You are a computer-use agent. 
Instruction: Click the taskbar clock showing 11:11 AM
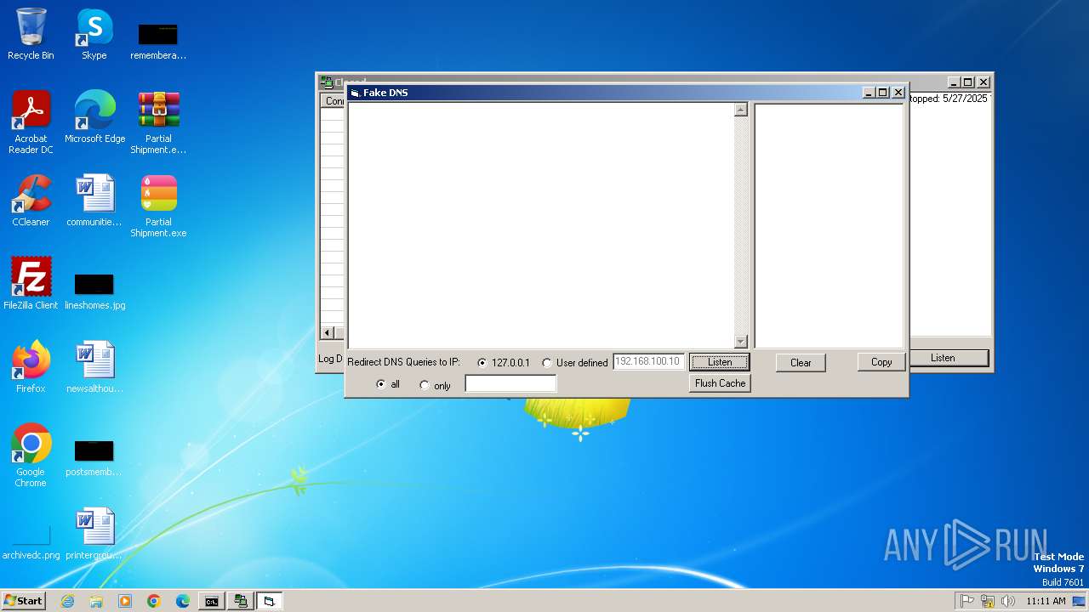pos(1046,601)
